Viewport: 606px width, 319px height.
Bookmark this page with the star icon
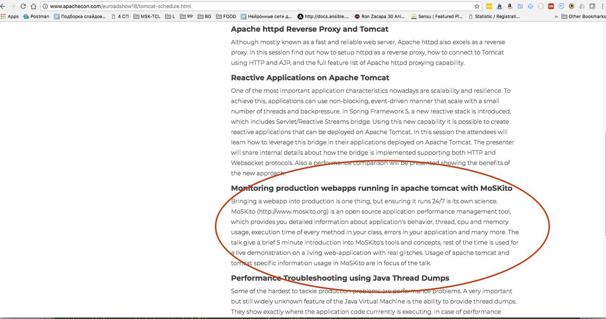point(477,7)
